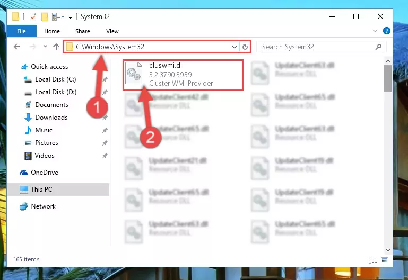Click the This PC monitor icon

(x=24, y=189)
